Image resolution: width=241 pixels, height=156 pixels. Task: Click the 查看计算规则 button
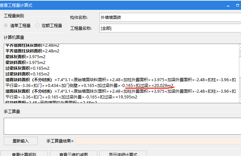24,154
